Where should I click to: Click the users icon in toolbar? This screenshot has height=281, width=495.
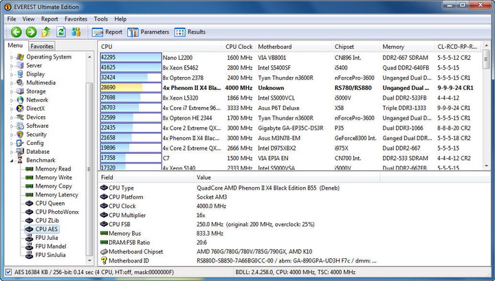(76, 32)
